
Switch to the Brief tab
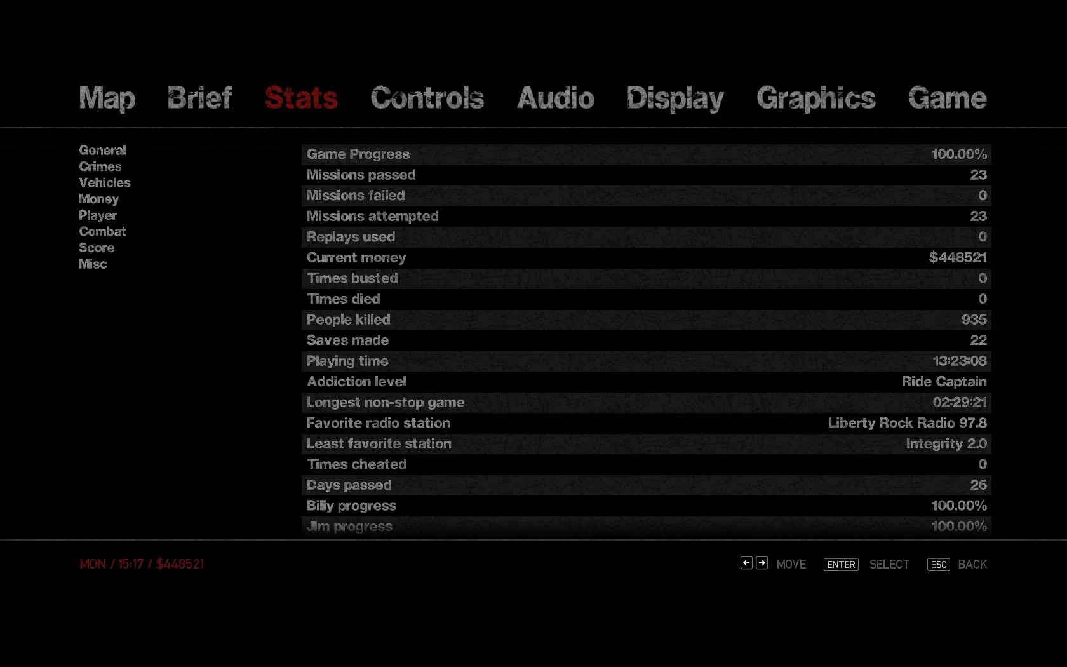pyautogui.click(x=200, y=98)
